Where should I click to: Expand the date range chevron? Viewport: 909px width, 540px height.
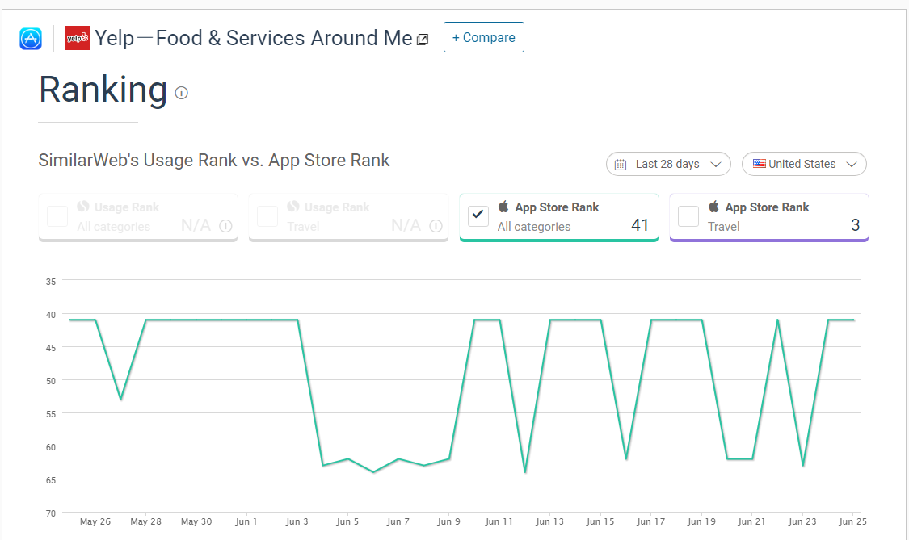click(717, 164)
